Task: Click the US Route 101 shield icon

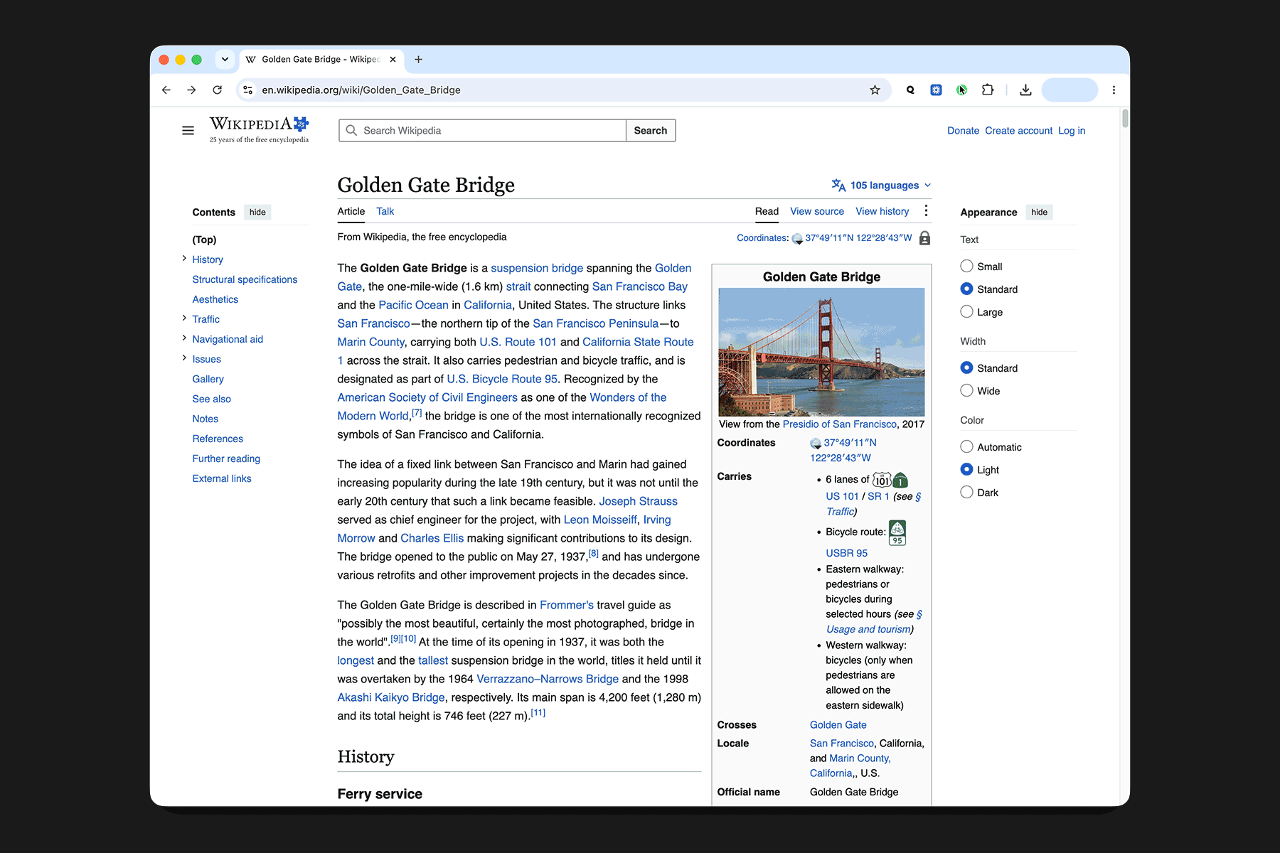Action: point(882,481)
